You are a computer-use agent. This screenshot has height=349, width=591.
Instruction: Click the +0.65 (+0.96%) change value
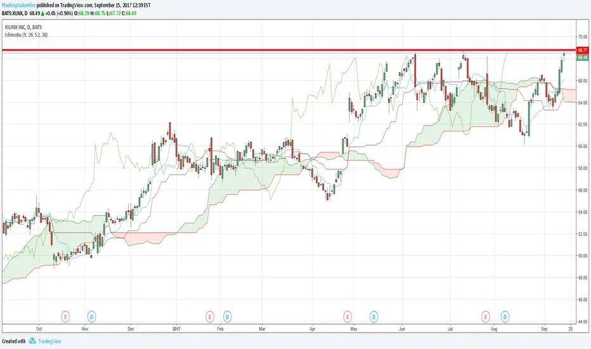(x=58, y=13)
